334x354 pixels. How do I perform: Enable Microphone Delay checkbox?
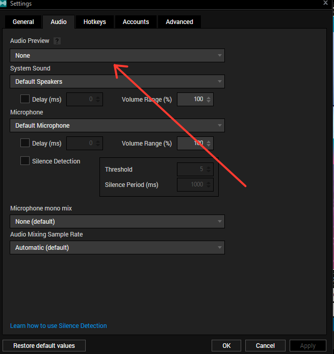click(25, 144)
